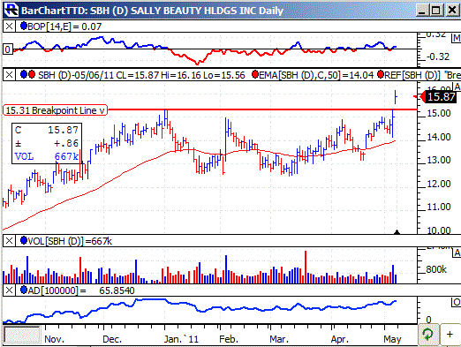Click the red dot directly before SBH (D)

click(x=31, y=74)
